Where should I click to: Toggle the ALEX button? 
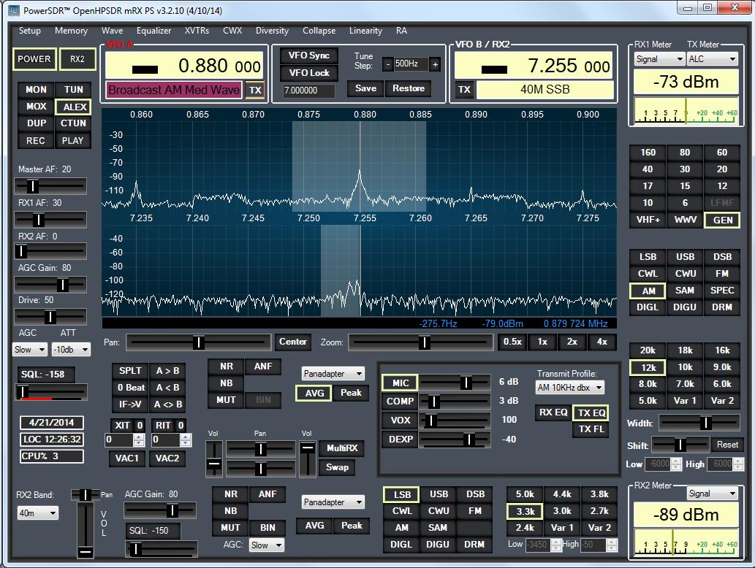click(x=74, y=107)
